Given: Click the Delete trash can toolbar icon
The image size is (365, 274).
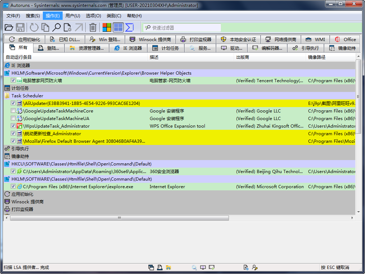Looking at the screenshot, I should tap(93, 27).
